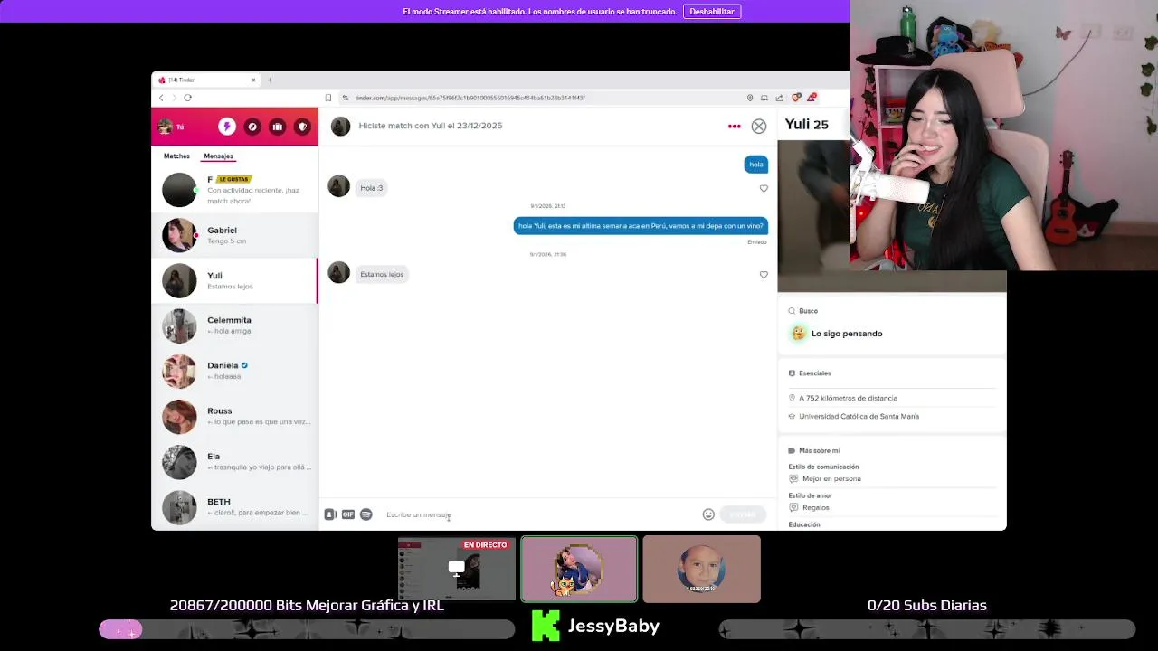Click 'Mejor en persona' communication style

tap(831, 479)
